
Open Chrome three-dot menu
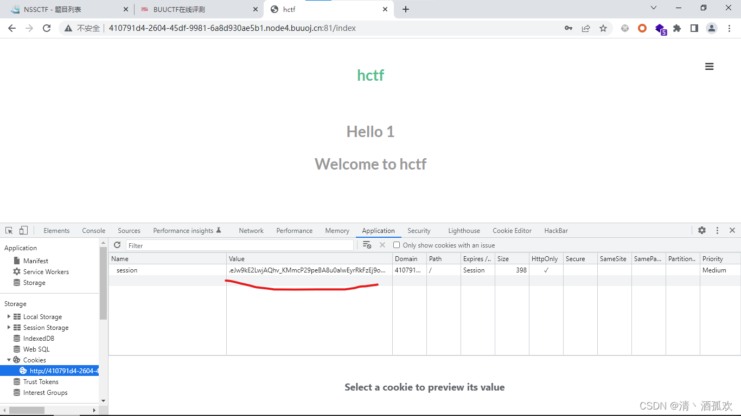[729, 28]
